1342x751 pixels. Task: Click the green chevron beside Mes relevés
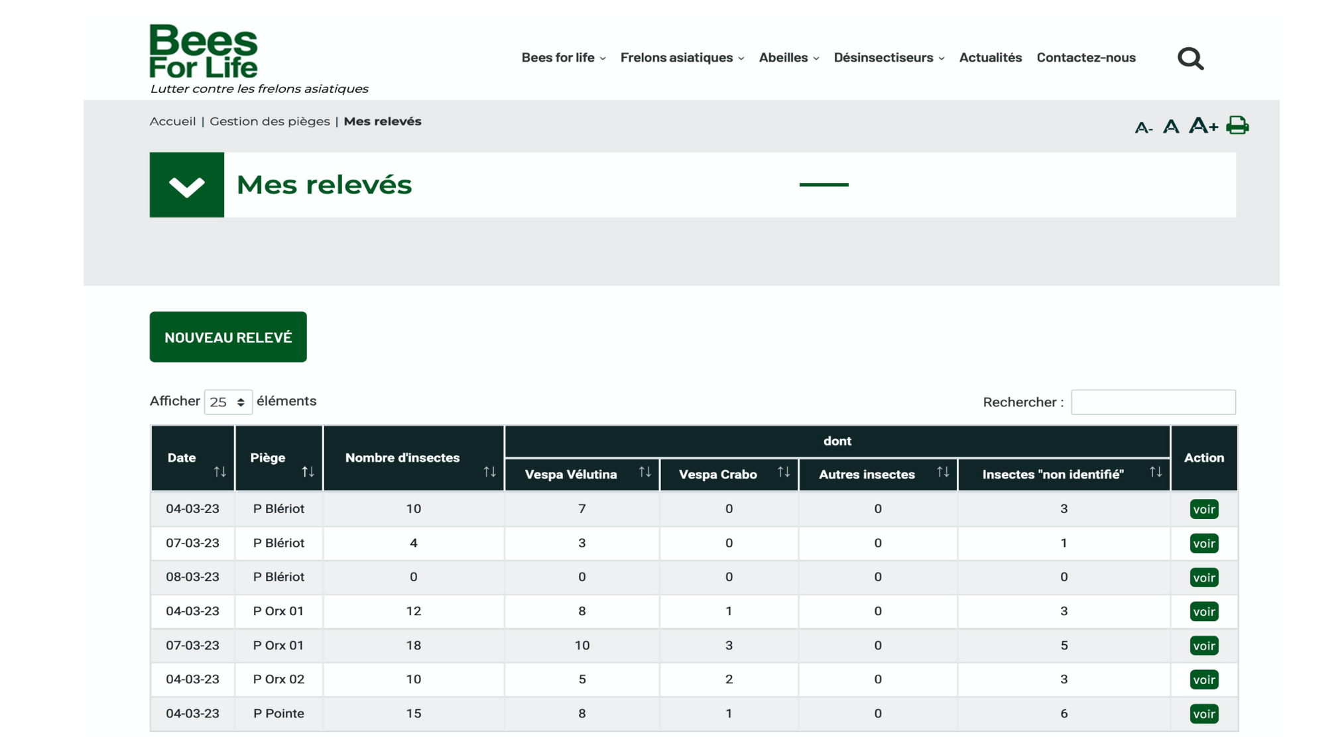coord(187,185)
